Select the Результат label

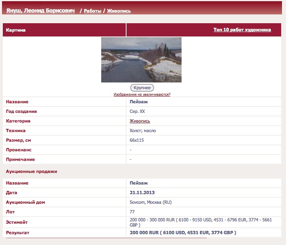pos(18,233)
